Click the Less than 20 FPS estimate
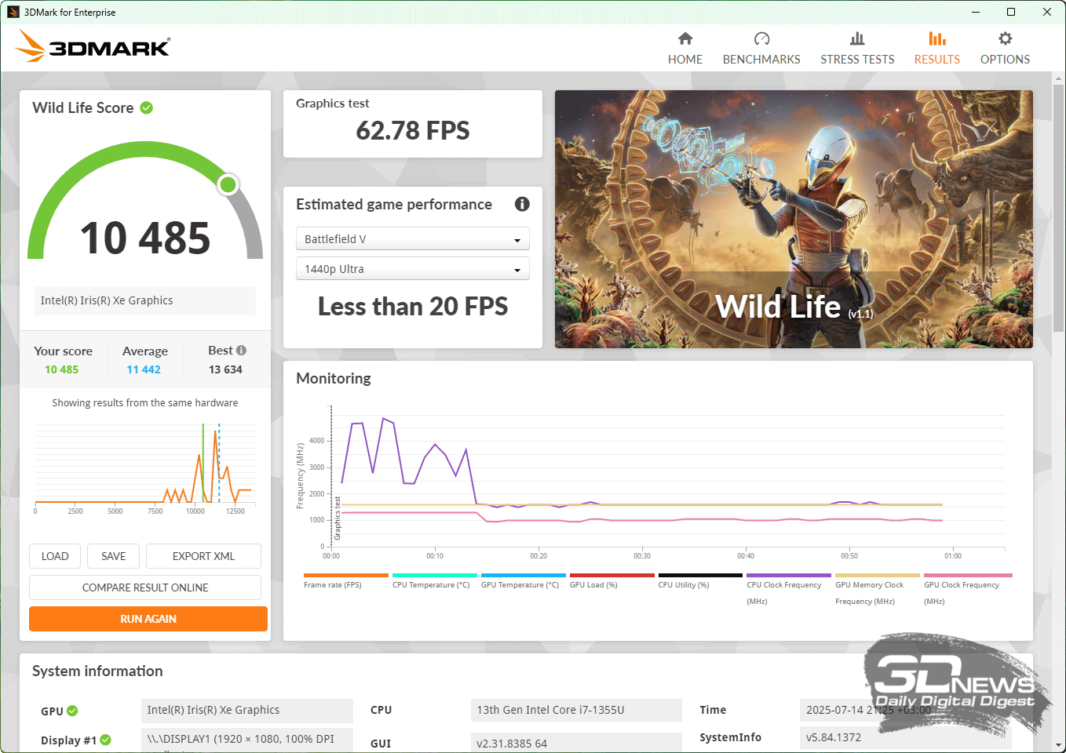Image resolution: width=1066 pixels, height=753 pixels. pyautogui.click(x=413, y=306)
